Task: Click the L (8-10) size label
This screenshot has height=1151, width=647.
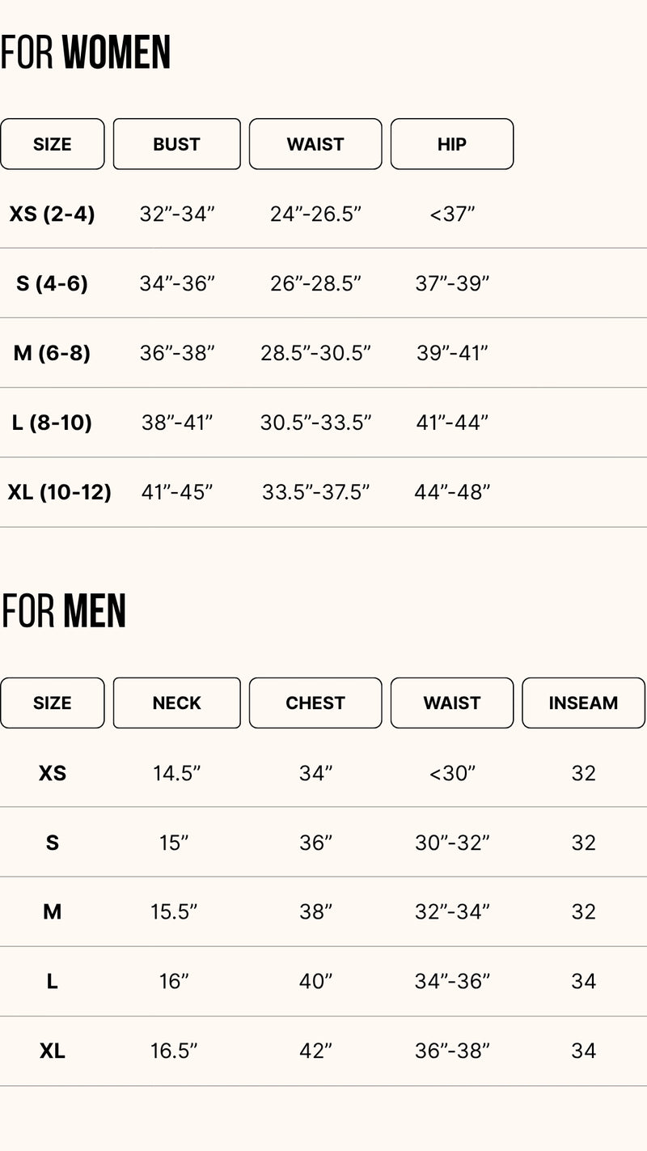Action: tap(53, 423)
